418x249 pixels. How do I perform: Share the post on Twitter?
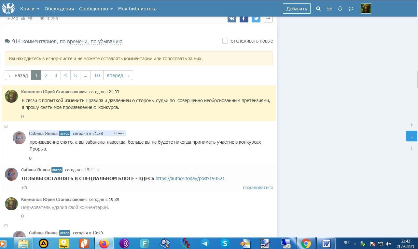click(256, 19)
